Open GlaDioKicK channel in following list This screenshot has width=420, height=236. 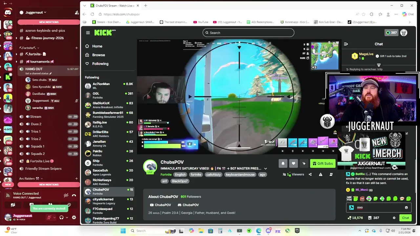(109, 105)
